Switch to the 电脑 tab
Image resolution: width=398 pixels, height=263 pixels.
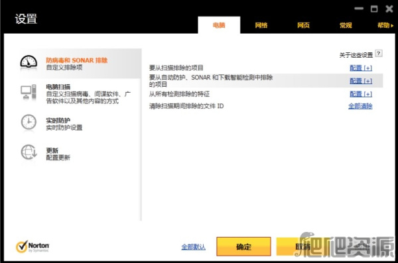click(219, 25)
